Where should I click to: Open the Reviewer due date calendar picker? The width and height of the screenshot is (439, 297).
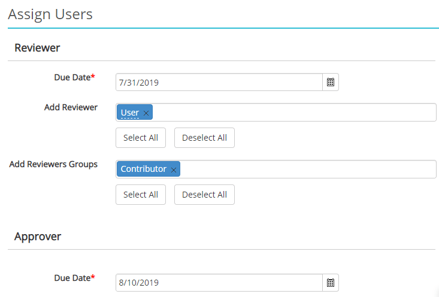[x=331, y=82]
